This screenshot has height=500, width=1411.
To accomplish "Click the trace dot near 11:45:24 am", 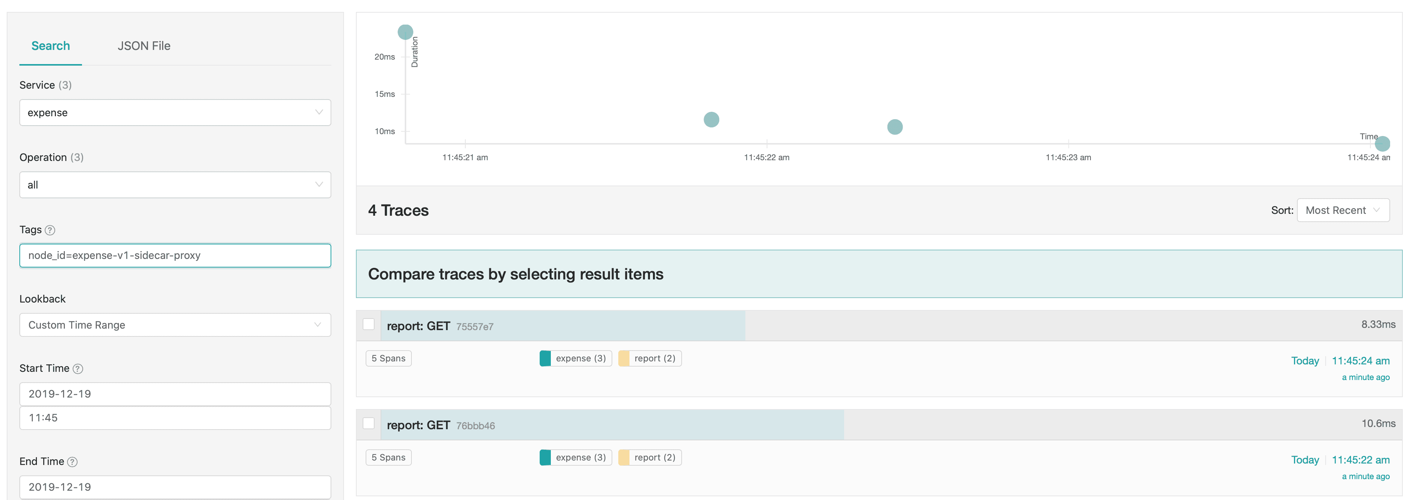I will [x=1382, y=143].
